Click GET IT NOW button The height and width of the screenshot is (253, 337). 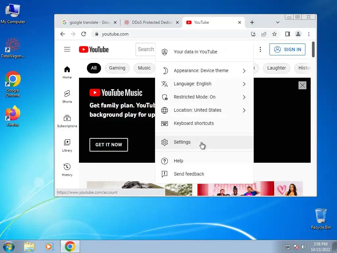[x=109, y=145]
